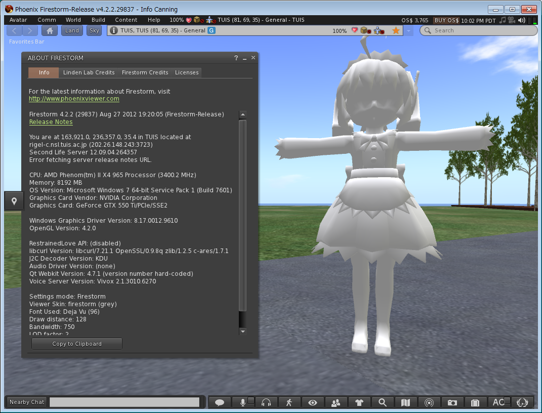The image size is (542, 413).
Task: Click the lag meter bars indicator
Action: 532,20
